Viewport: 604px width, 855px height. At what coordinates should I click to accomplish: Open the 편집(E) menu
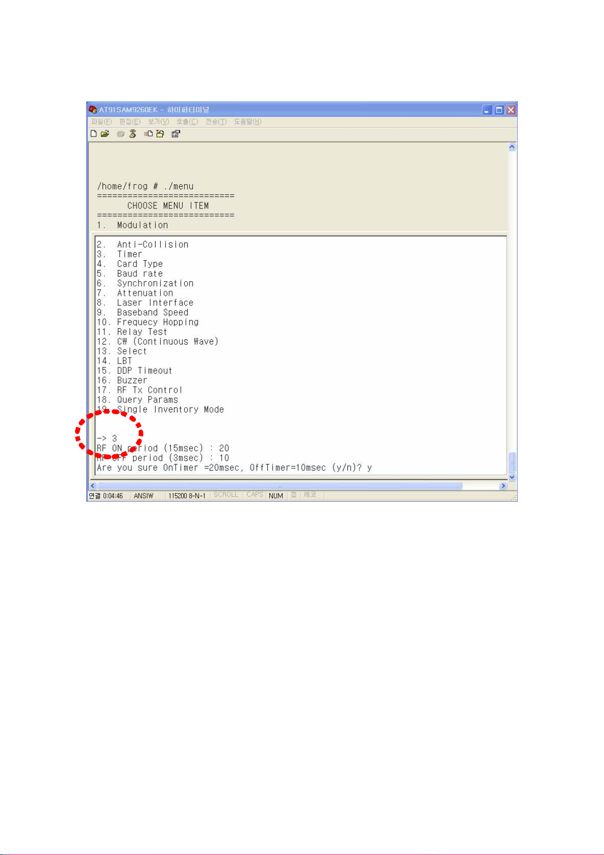pyautogui.click(x=130, y=122)
